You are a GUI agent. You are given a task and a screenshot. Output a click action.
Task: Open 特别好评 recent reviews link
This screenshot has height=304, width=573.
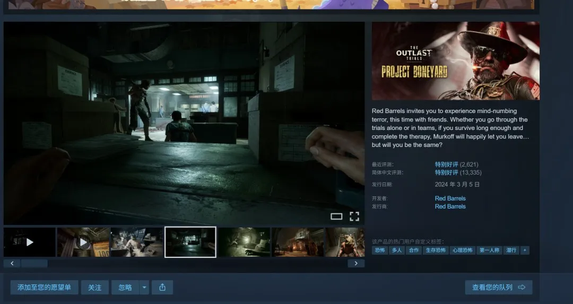point(446,164)
